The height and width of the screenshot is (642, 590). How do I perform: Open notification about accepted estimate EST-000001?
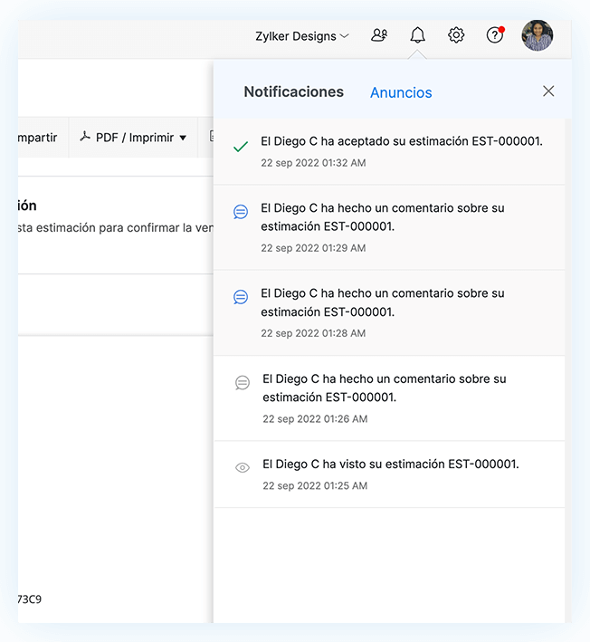point(389,152)
